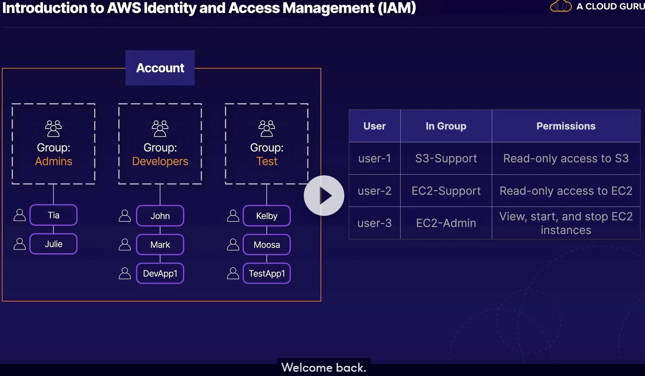Select the Moosa user box
This screenshot has width=645, height=376.
(267, 245)
